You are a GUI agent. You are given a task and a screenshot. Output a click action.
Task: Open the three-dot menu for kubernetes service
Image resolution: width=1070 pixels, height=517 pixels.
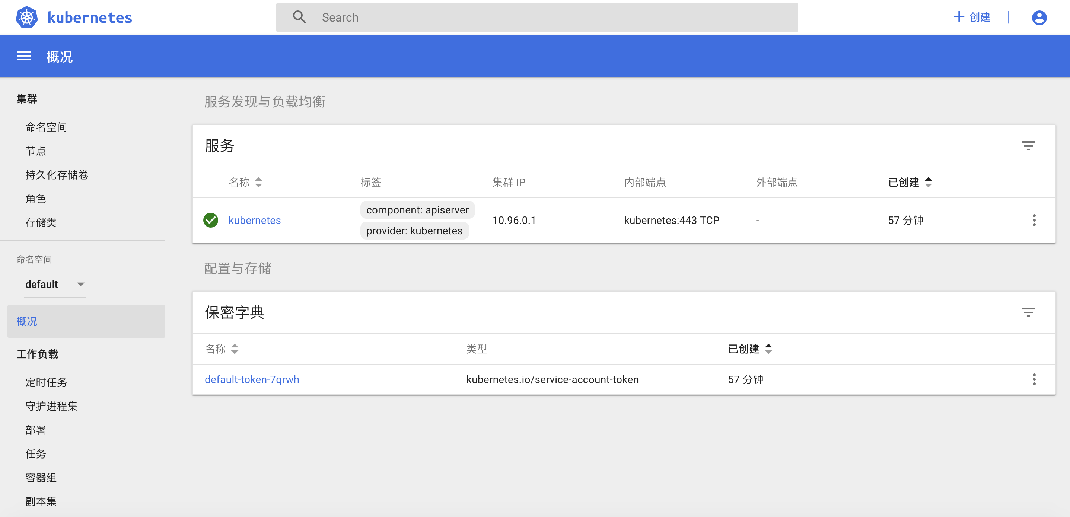tap(1034, 220)
